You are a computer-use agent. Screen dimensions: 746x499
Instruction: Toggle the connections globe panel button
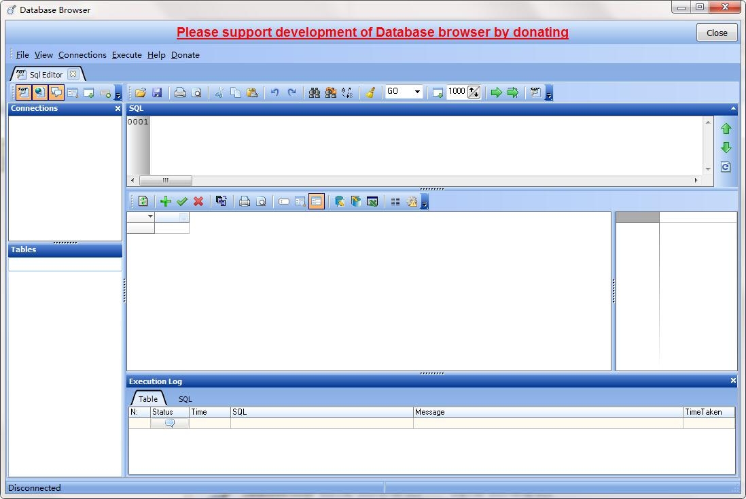(39, 92)
